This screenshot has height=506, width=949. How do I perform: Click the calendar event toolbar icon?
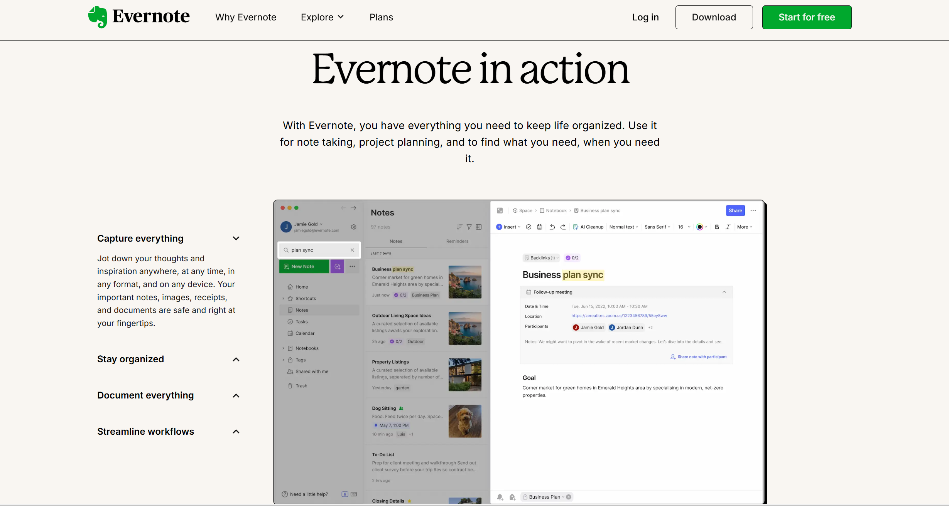(540, 227)
